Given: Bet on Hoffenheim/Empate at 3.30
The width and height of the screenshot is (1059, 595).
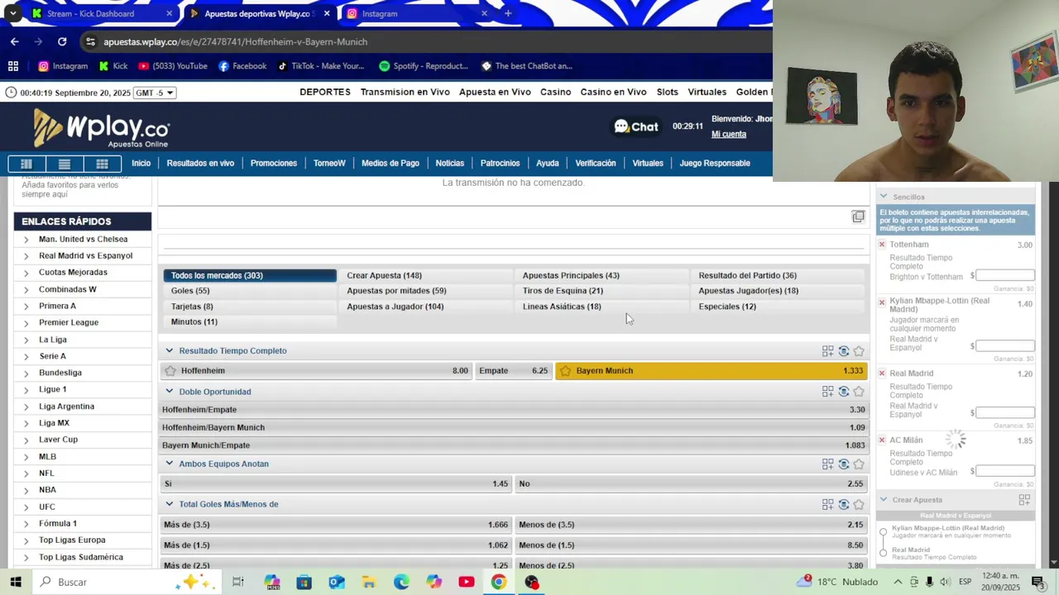Looking at the screenshot, I should pyautogui.click(x=513, y=410).
